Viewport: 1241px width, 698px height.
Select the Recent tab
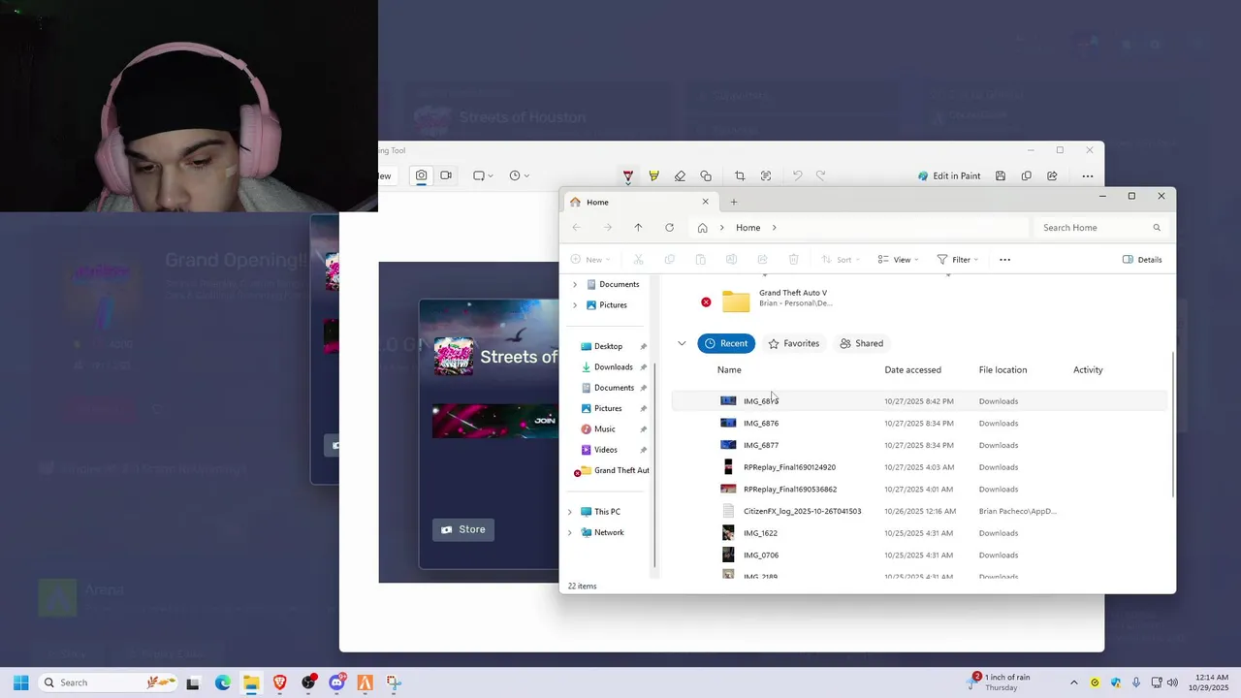click(x=726, y=343)
